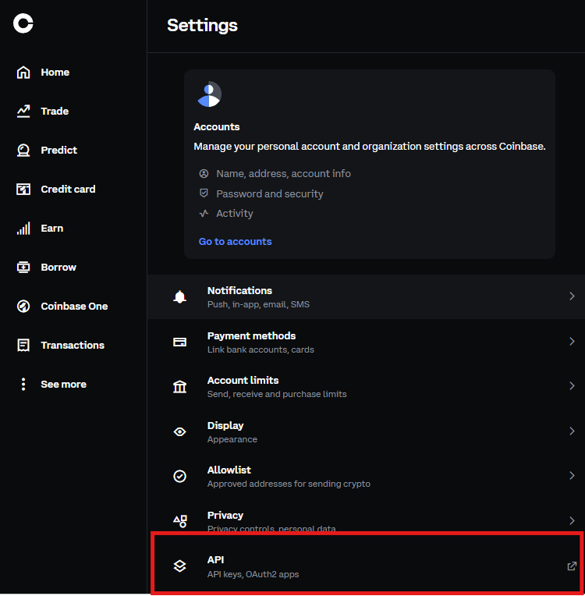Click the API external link icon
This screenshot has width=585, height=596.
click(x=572, y=566)
